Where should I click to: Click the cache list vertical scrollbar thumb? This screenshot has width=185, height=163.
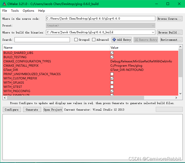180,63
